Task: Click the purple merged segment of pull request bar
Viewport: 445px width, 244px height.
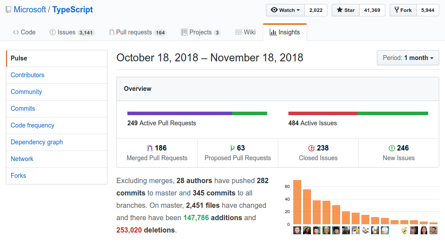Action: (x=180, y=113)
